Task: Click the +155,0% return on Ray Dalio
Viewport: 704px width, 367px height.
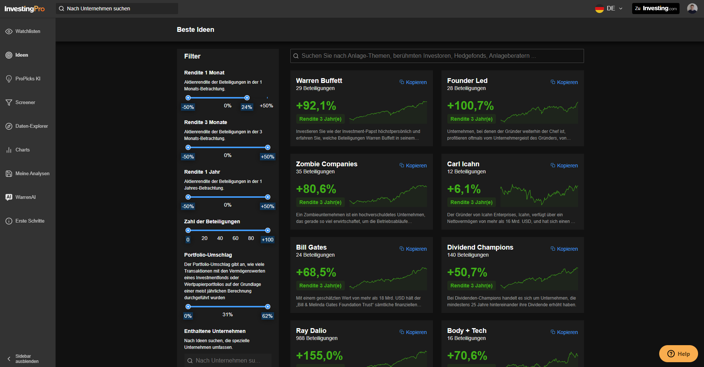Action: click(x=319, y=356)
